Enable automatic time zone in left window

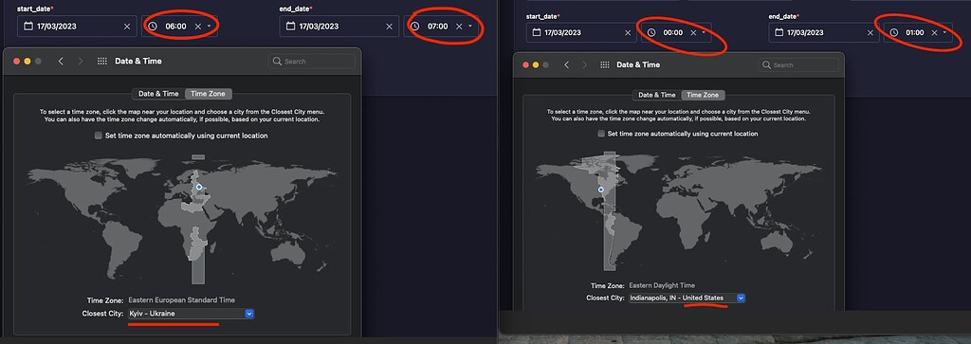[98, 136]
